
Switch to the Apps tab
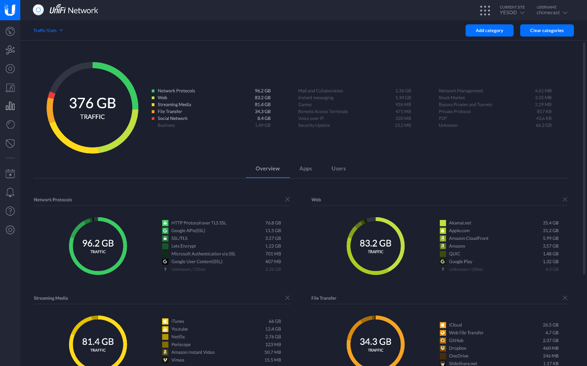(306, 169)
